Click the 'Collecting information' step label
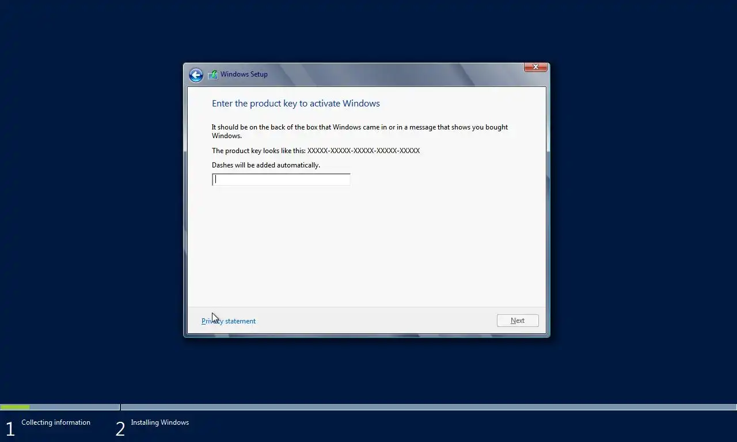Viewport: 737px width, 442px height. pos(56,422)
